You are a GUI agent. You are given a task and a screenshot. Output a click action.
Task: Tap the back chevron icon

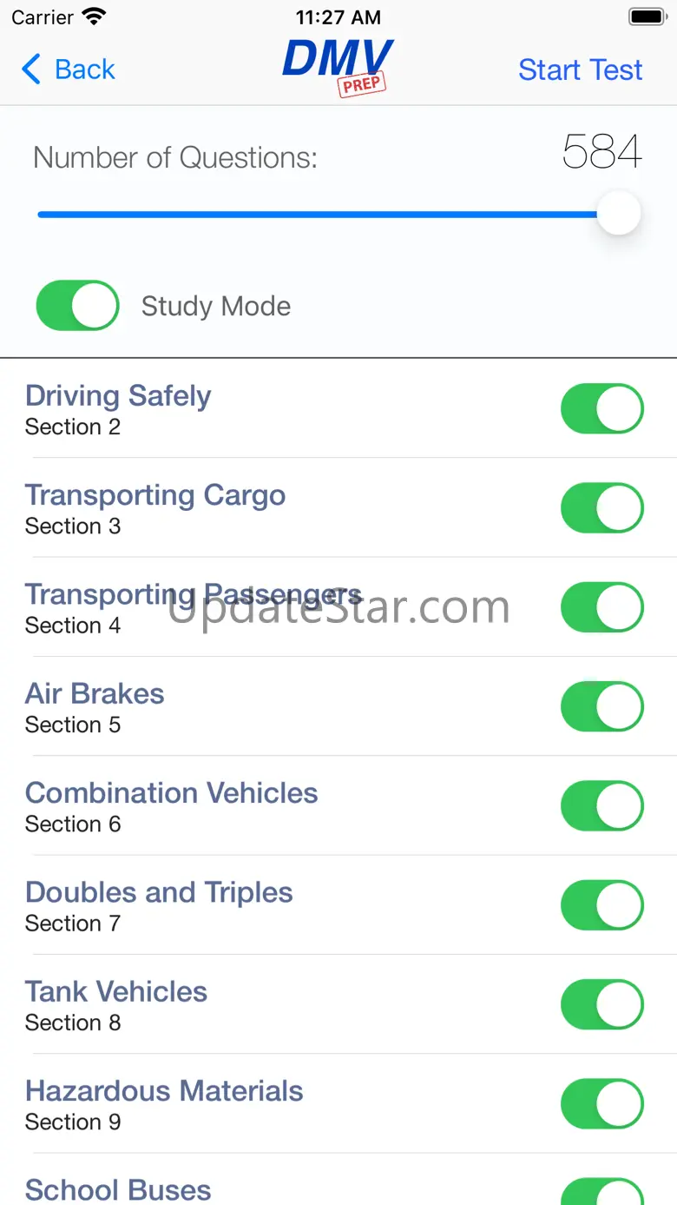click(x=31, y=70)
